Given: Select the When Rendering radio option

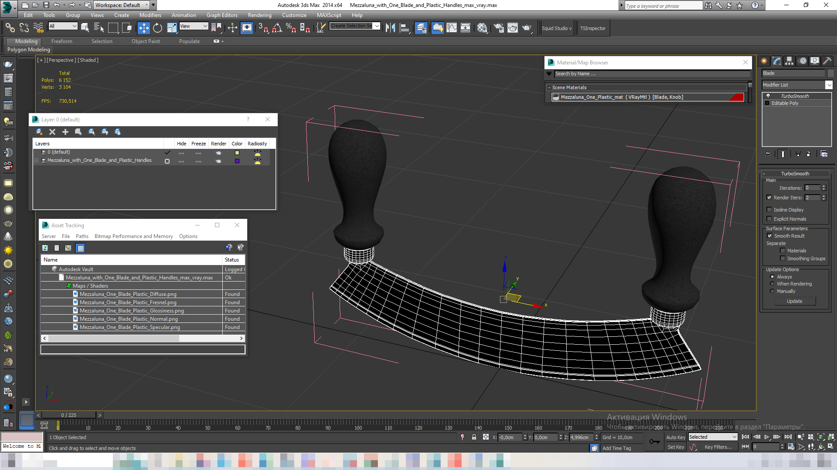Looking at the screenshot, I should pyautogui.click(x=772, y=284).
